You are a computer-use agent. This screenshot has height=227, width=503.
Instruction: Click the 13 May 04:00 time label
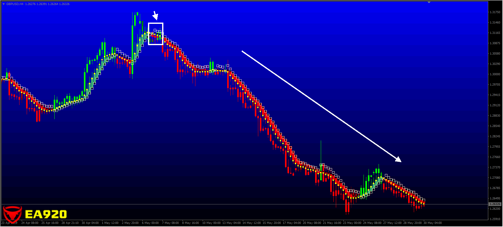232,223
